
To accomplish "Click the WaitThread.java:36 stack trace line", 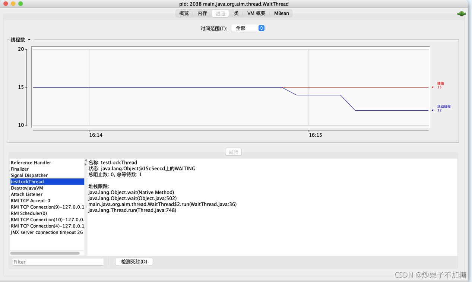I will point(162,204).
